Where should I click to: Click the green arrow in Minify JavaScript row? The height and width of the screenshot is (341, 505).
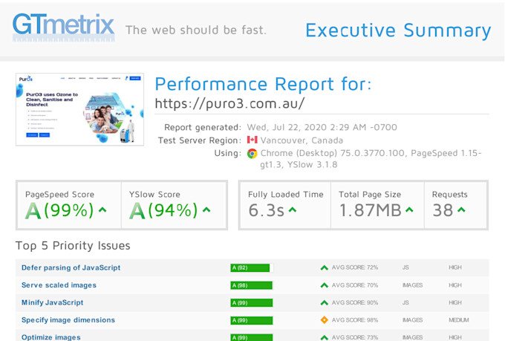tap(325, 302)
